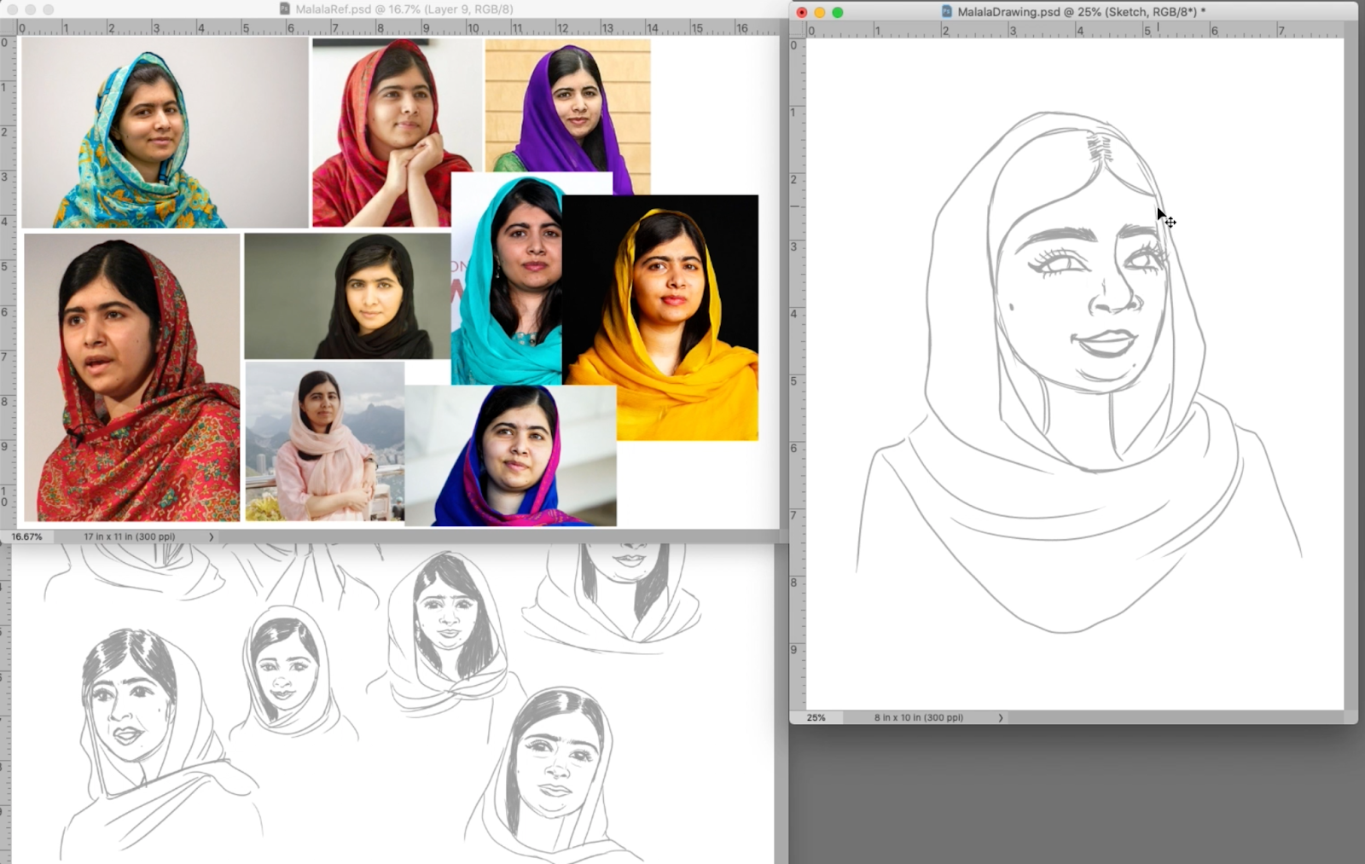Expand the status bar options chevron in MalalaRef window

click(210, 536)
